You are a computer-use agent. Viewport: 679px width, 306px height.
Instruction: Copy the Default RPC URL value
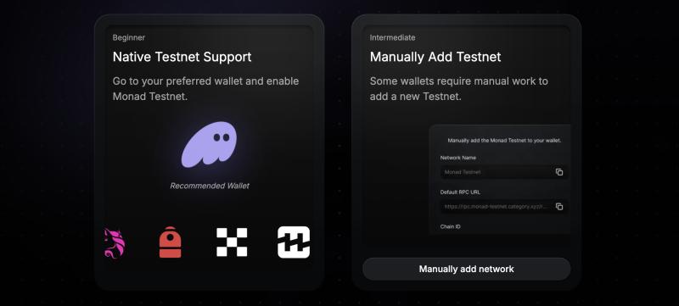point(559,207)
